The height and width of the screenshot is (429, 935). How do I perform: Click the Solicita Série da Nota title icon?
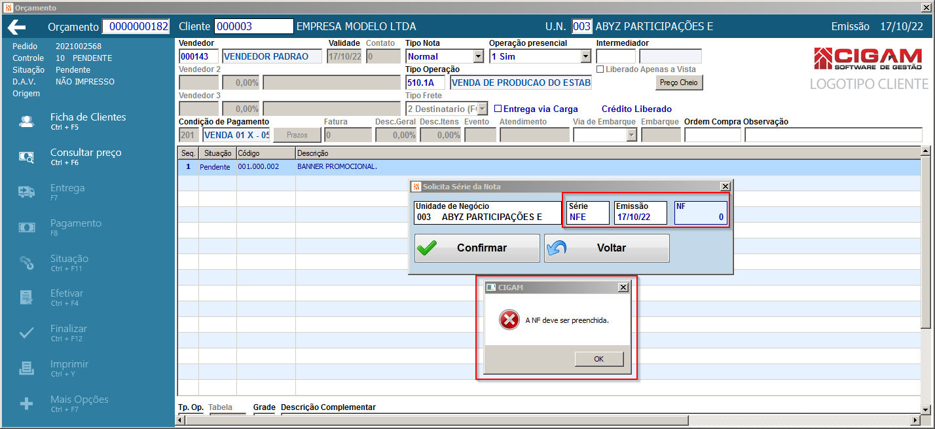pyautogui.click(x=416, y=187)
